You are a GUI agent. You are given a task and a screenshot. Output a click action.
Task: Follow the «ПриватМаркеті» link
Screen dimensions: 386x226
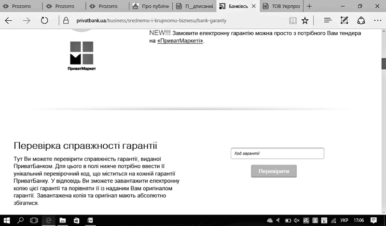tap(180, 41)
